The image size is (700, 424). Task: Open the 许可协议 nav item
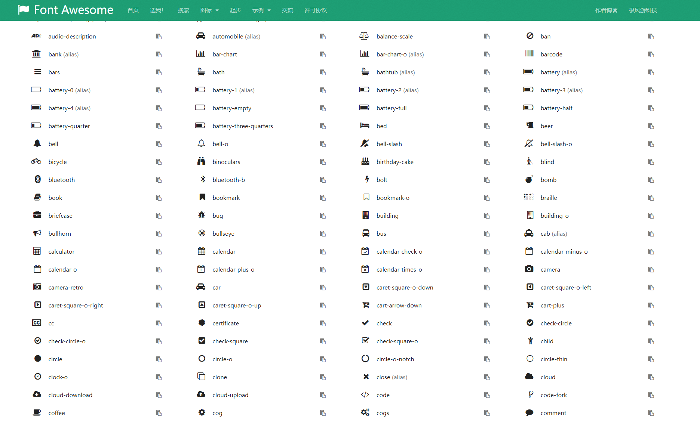point(315,10)
